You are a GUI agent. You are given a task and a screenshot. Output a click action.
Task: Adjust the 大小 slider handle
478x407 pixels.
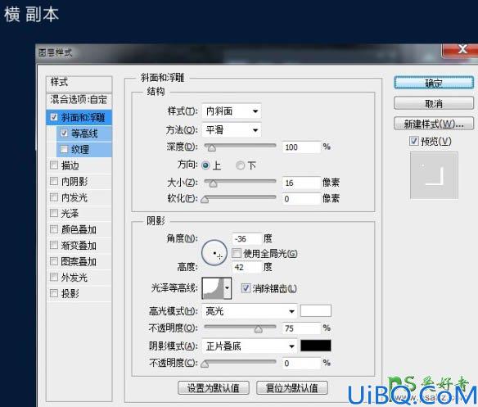tap(213, 183)
